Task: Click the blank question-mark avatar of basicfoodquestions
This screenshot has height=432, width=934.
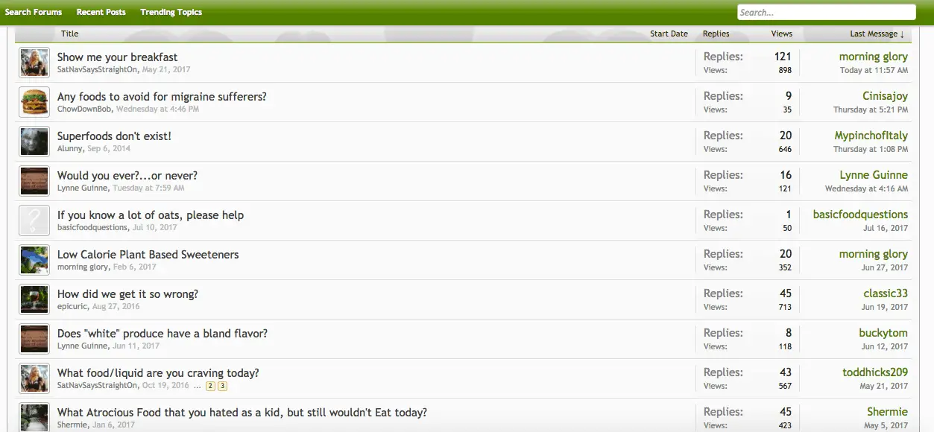Action: pyautogui.click(x=34, y=220)
